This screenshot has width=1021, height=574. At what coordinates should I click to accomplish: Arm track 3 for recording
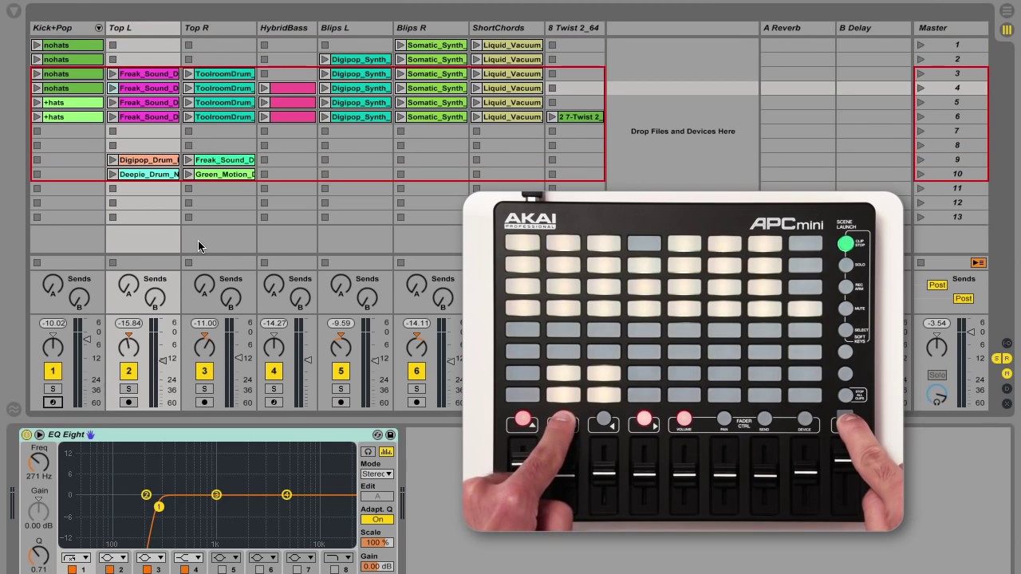204,403
